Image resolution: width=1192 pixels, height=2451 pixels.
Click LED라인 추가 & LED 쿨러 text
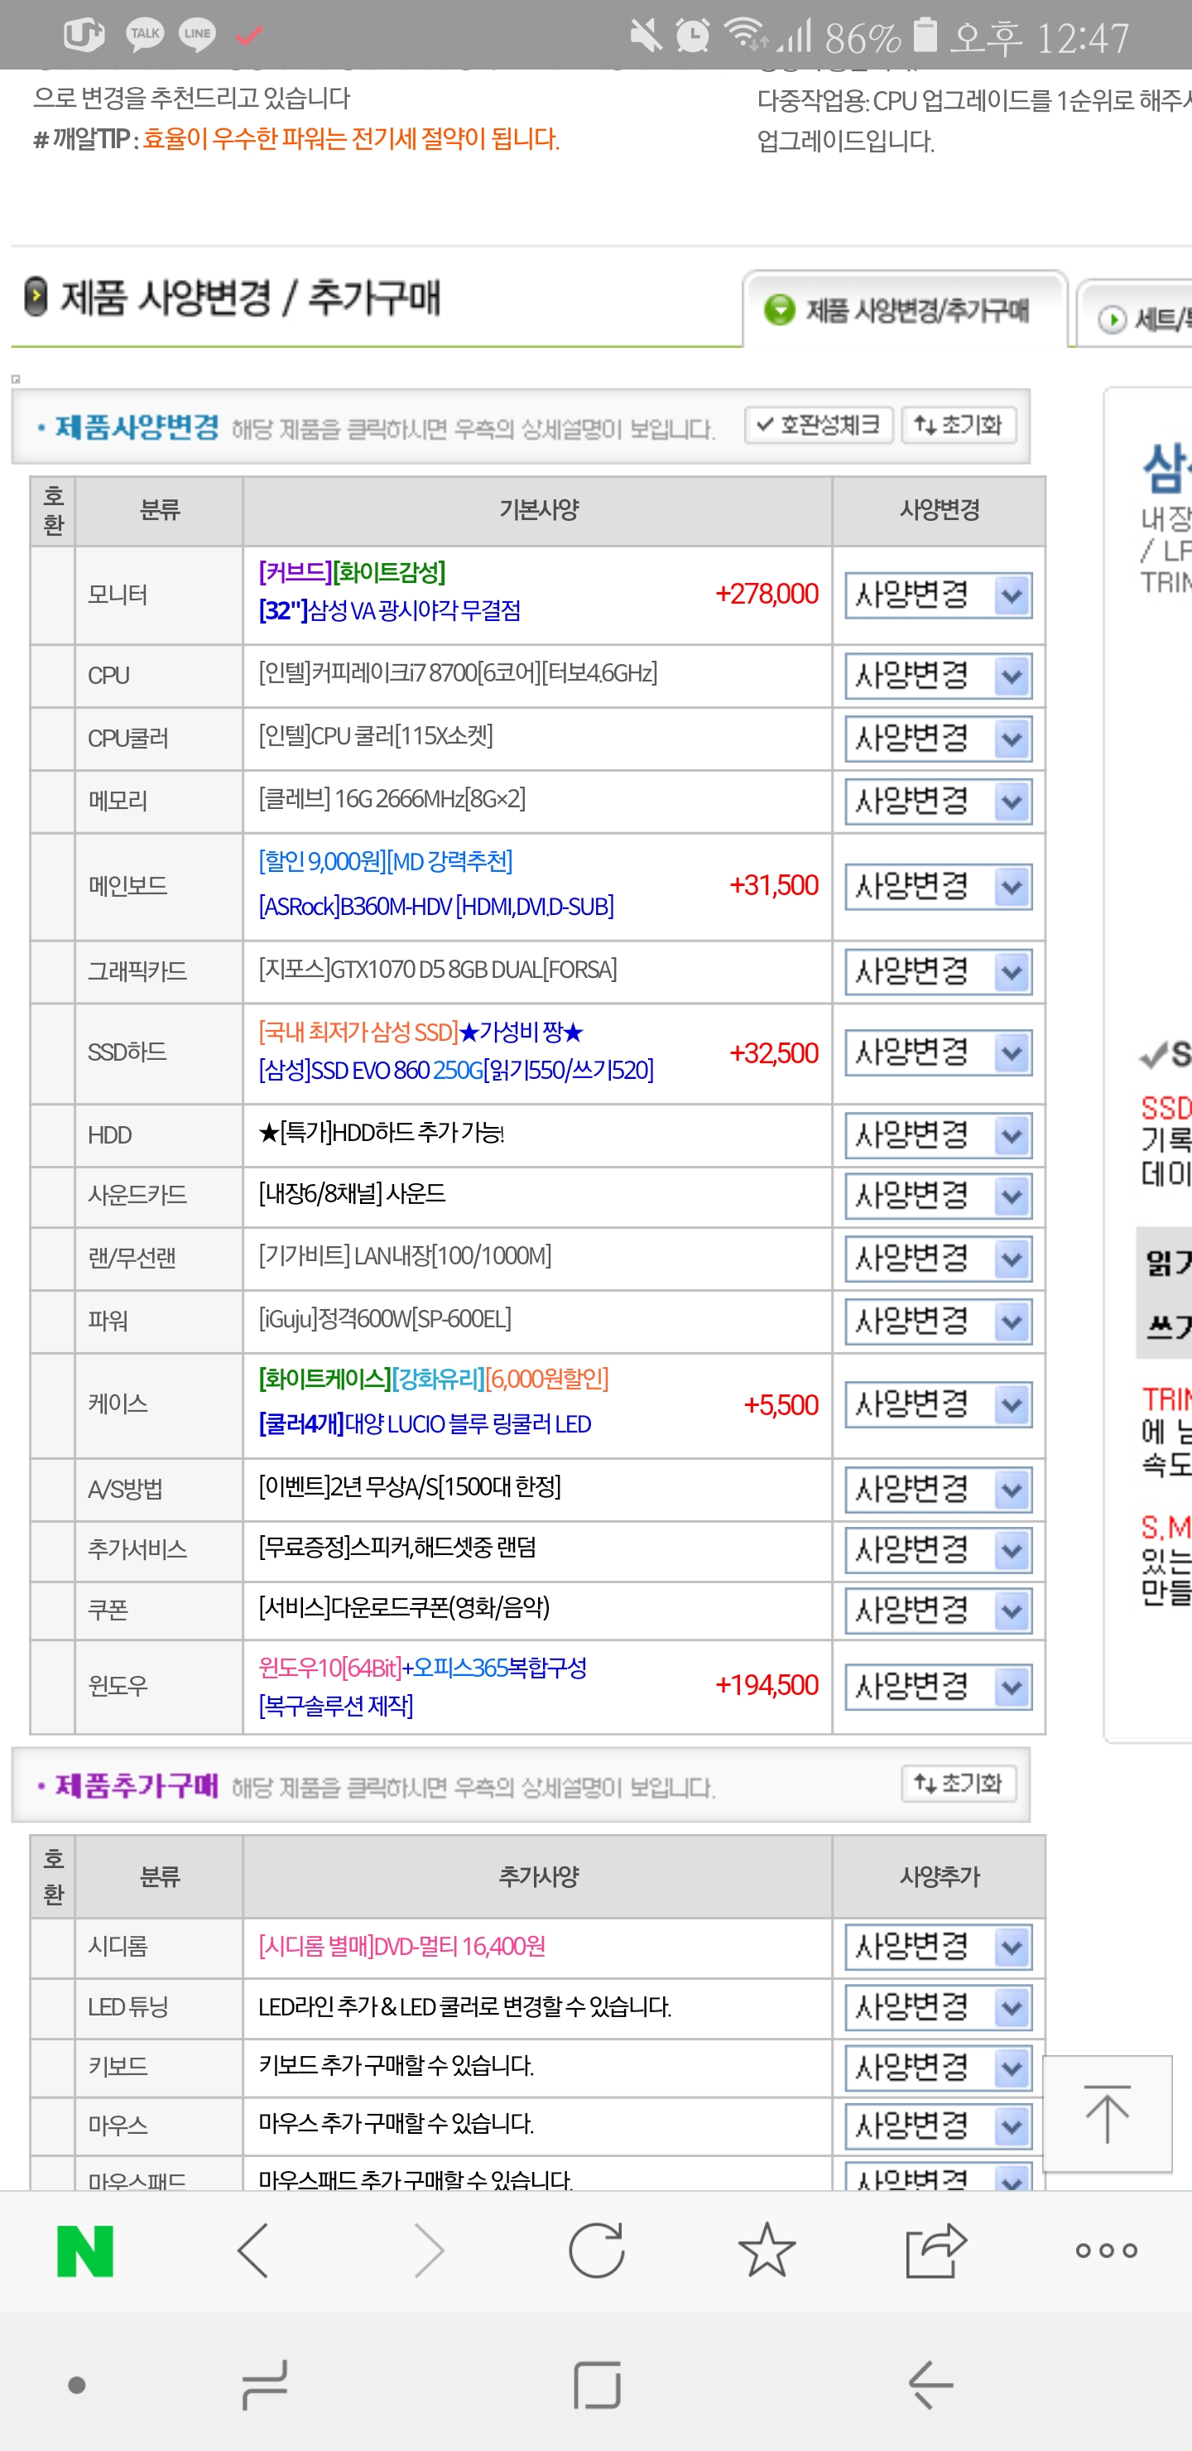coord(465,2006)
